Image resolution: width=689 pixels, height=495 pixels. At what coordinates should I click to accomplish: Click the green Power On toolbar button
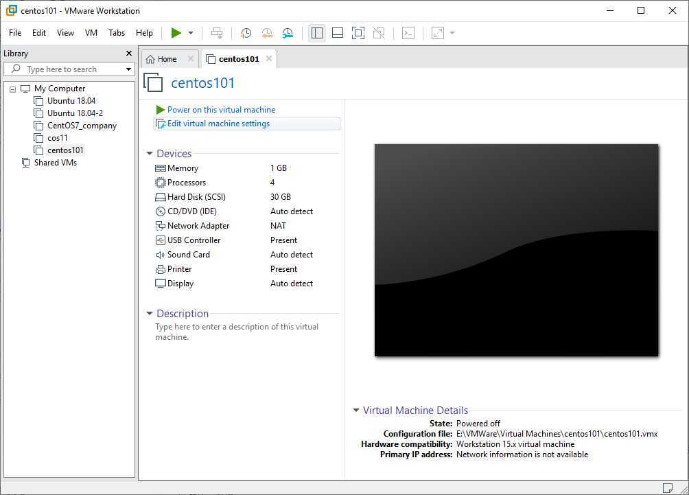[176, 33]
